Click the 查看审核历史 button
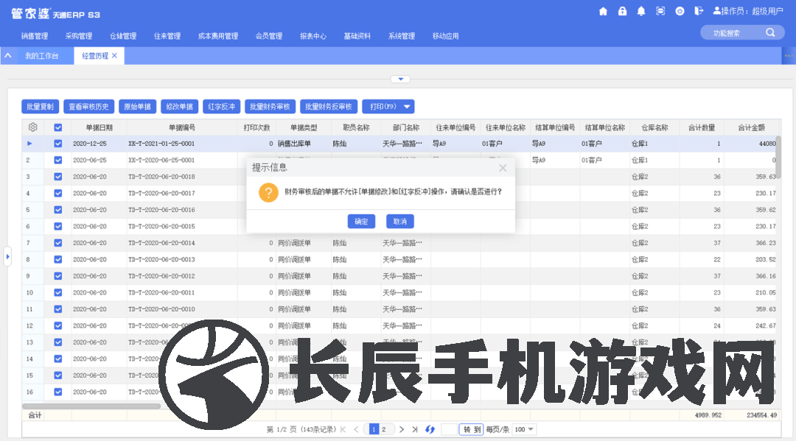This screenshot has height=441, width=796. click(x=89, y=107)
